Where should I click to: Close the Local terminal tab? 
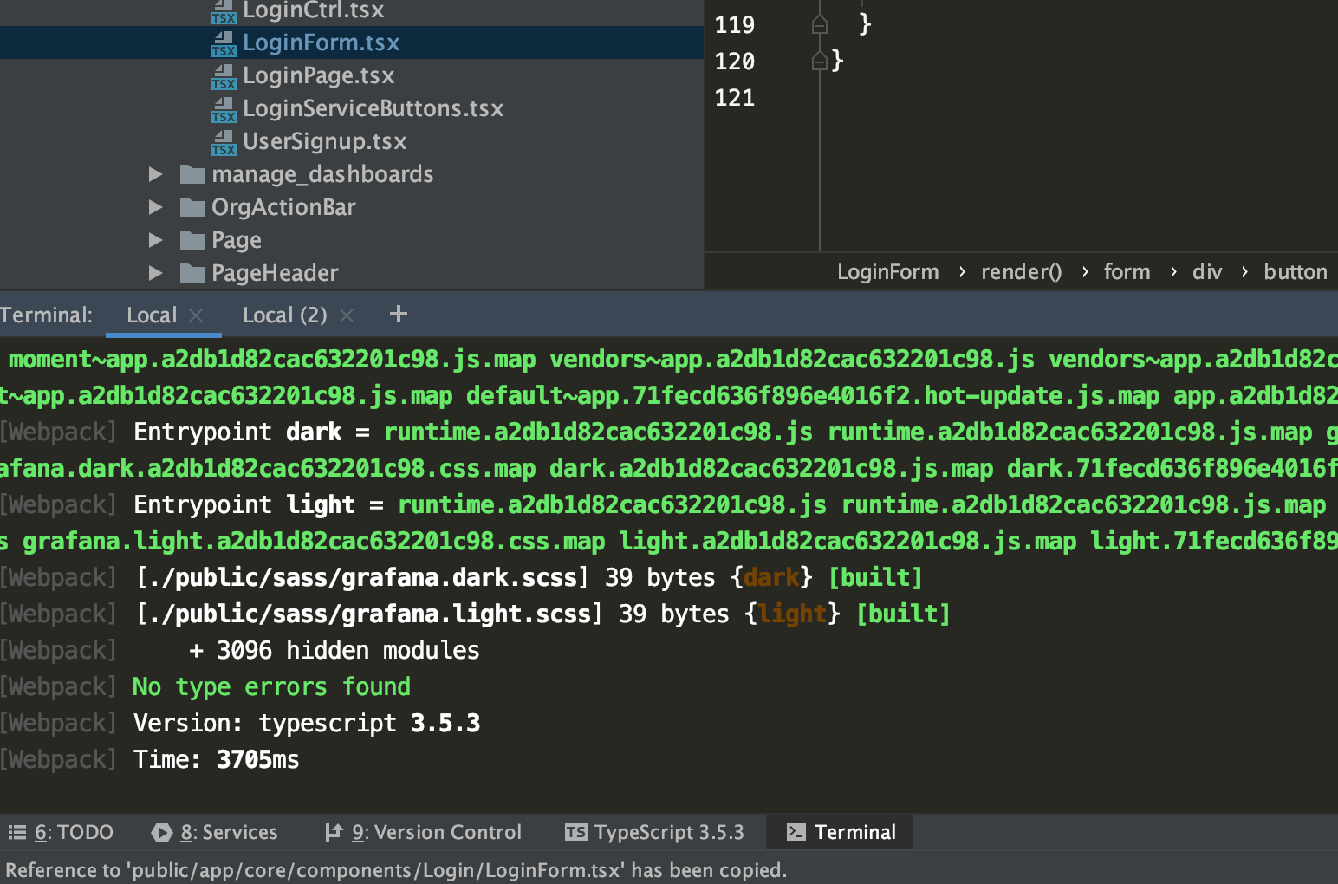(x=196, y=315)
